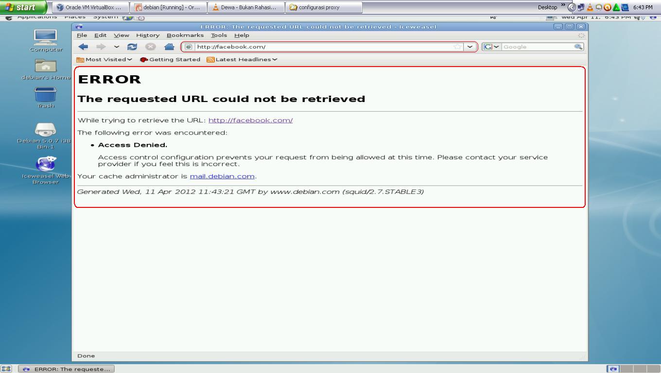Click the orange round tray icon
Viewport: 661px width, 373px height.
click(x=608, y=7)
